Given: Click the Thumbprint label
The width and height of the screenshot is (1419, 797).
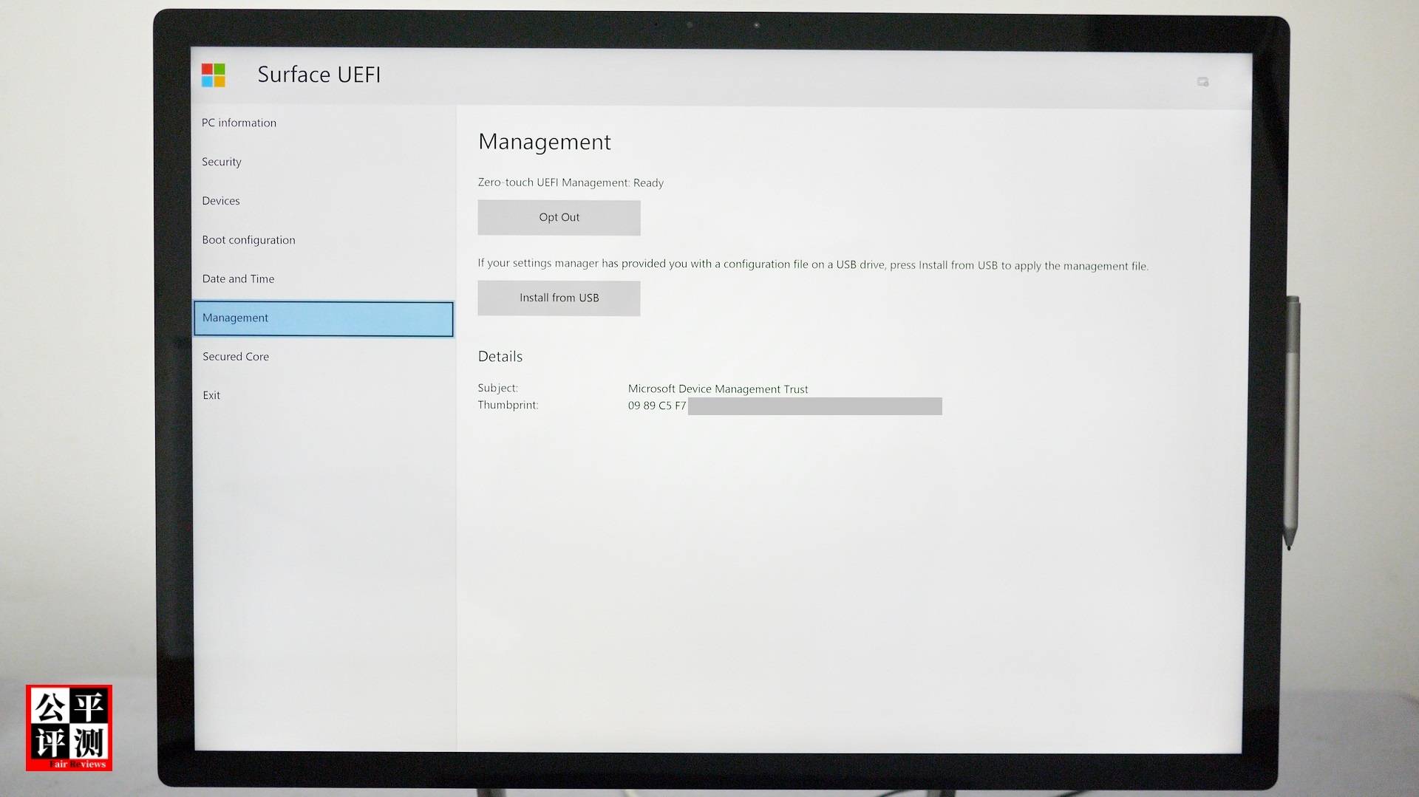Looking at the screenshot, I should [508, 405].
